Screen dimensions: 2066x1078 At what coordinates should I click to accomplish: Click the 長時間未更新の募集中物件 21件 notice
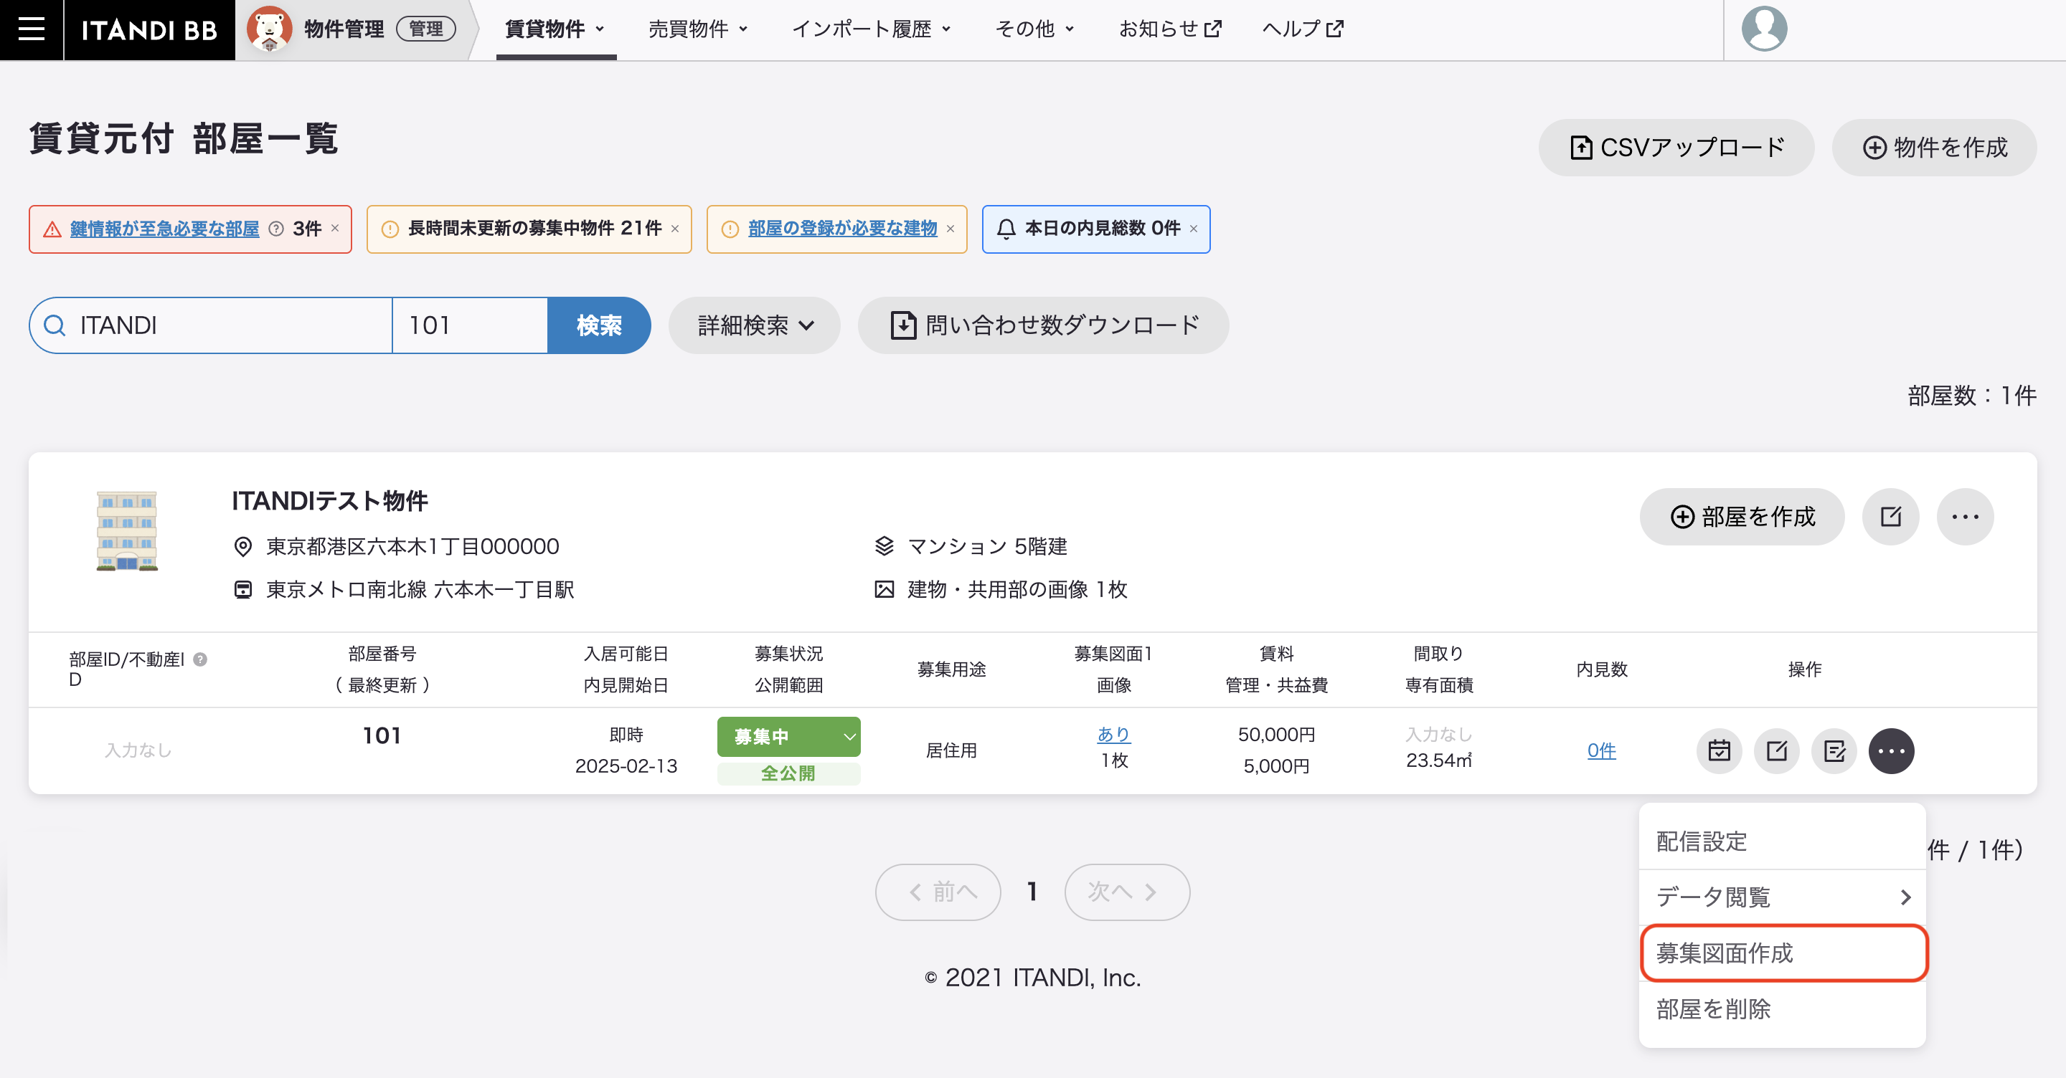[529, 229]
